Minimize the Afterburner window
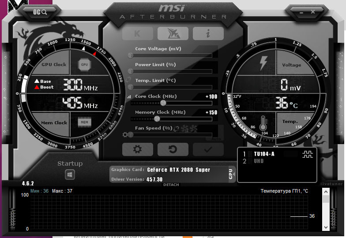 [301, 12]
